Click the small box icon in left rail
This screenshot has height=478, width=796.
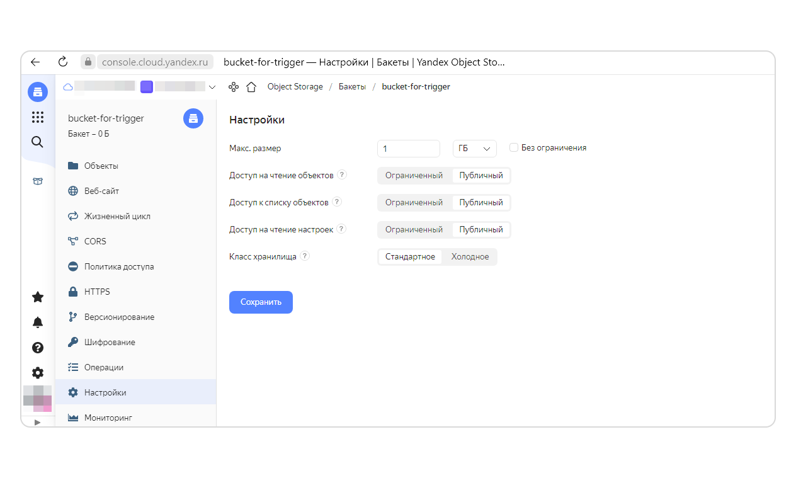click(38, 181)
